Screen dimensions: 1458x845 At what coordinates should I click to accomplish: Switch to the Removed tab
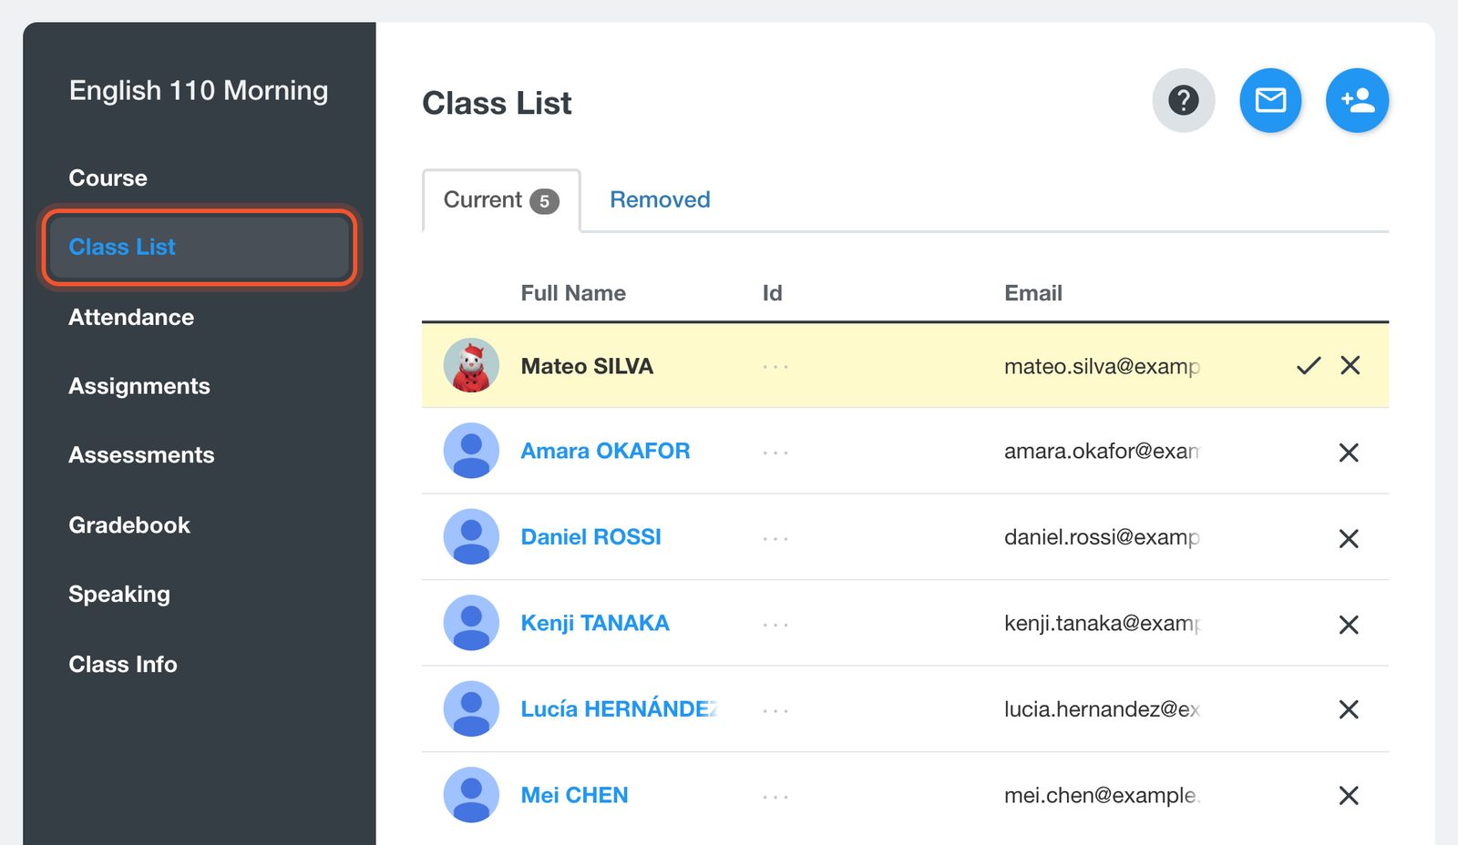pyautogui.click(x=660, y=199)
